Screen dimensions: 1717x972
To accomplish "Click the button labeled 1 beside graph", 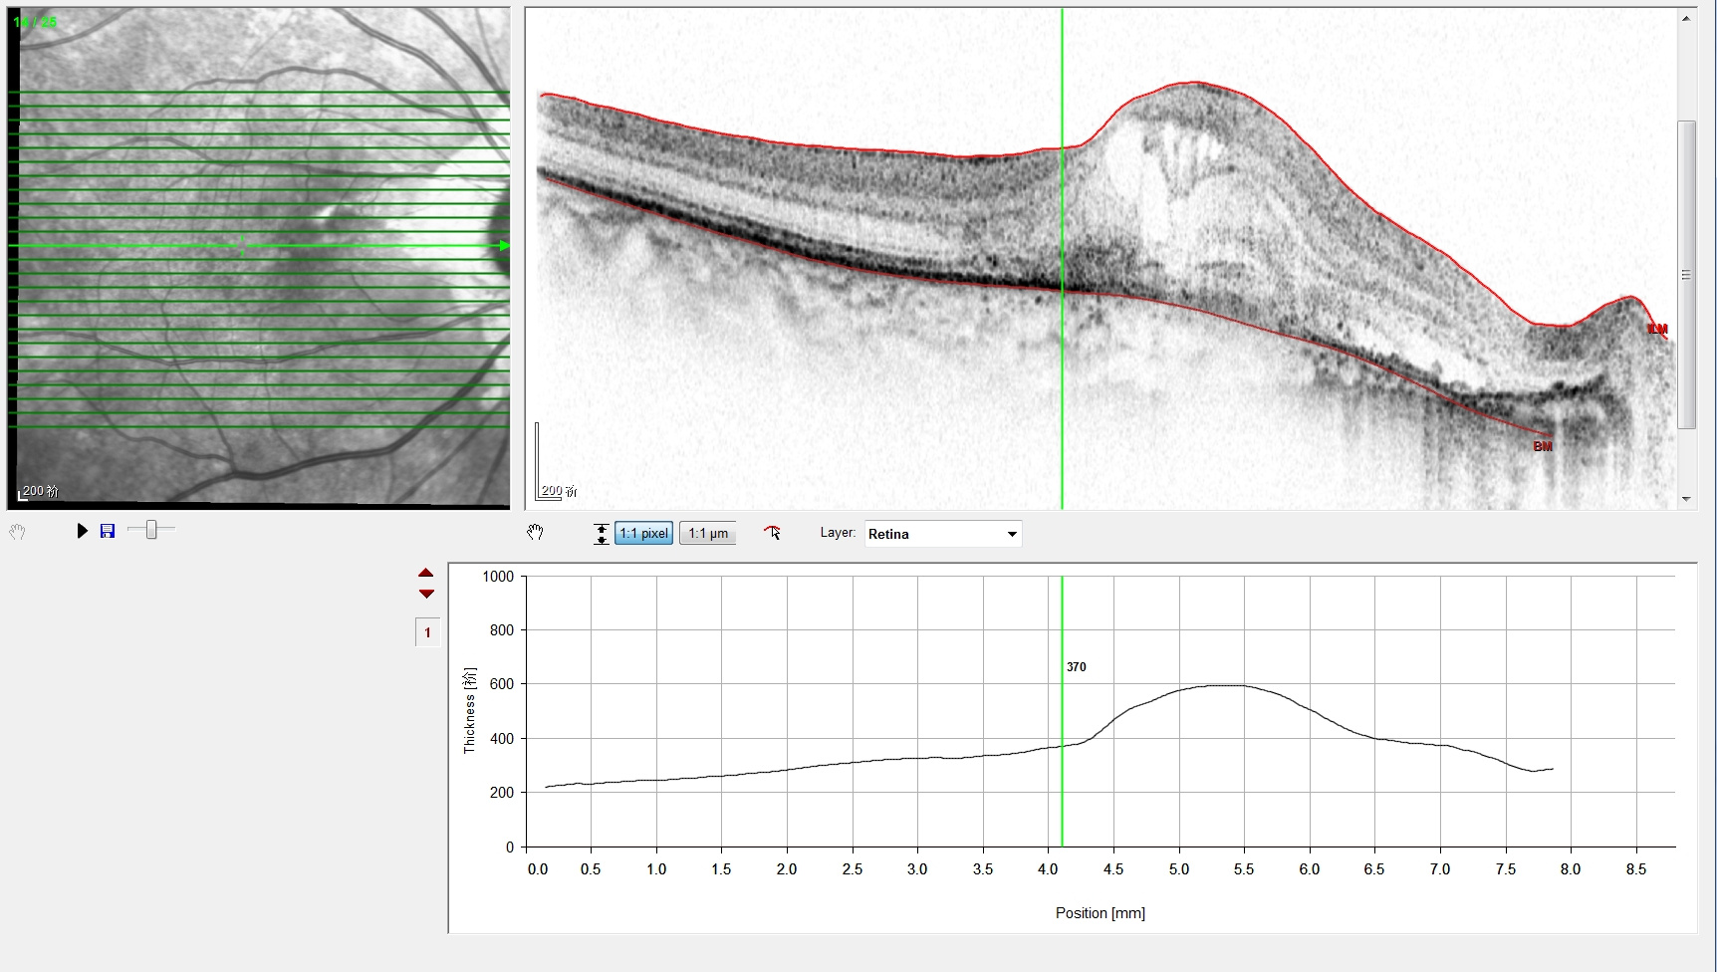I will pos(428,632).
